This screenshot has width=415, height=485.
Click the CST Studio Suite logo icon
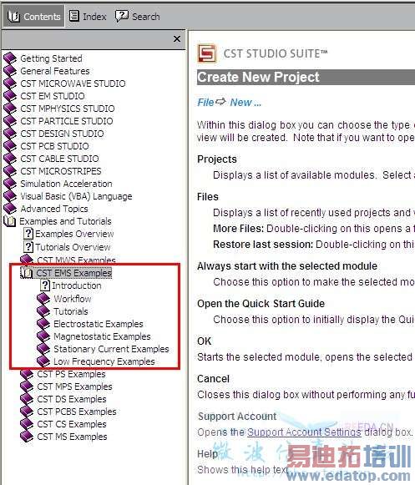point(207,53)
